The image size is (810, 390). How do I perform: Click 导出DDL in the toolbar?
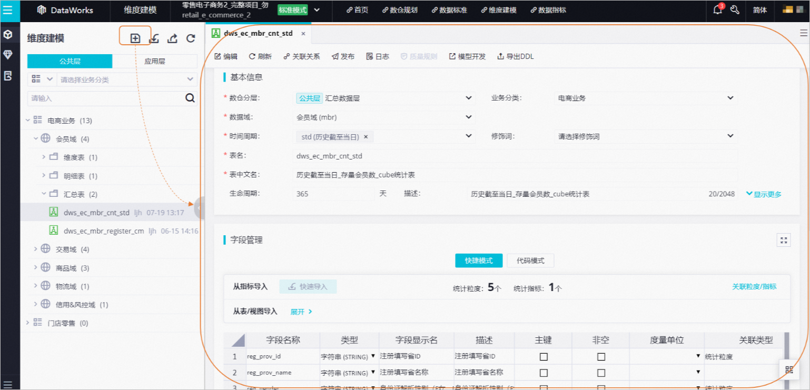click(516, 56)
